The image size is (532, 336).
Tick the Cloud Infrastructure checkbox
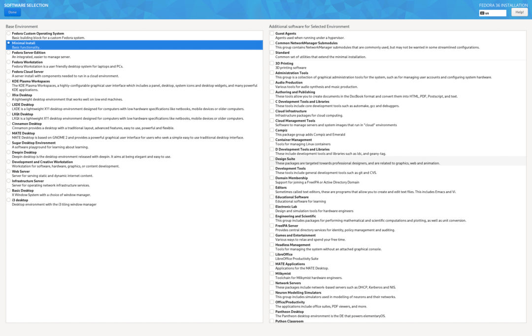click(x=272, y=111)
